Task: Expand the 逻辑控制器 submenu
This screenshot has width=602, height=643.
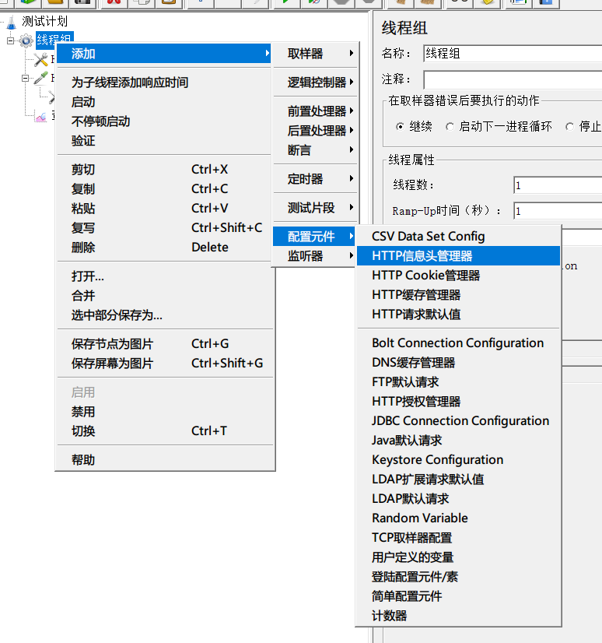Action: pyautogui.click(x=316, y=82)
